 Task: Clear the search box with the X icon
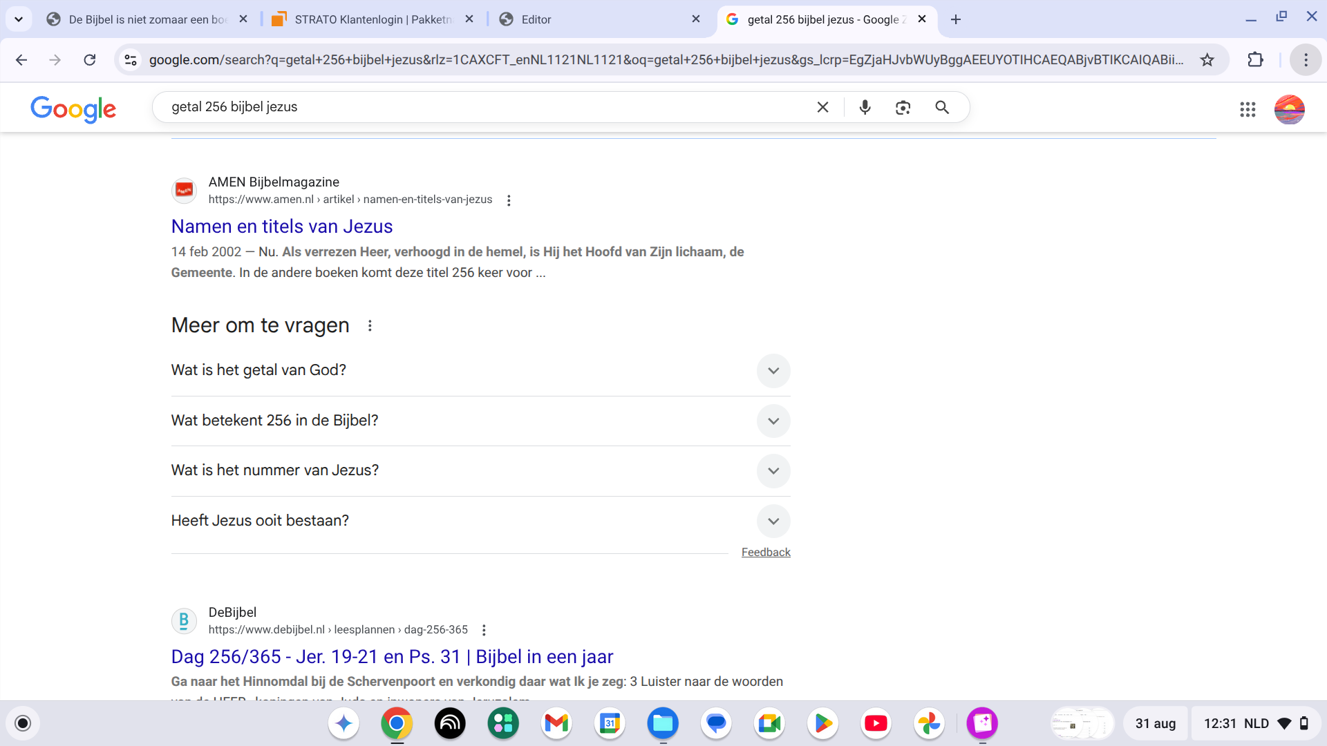click(822, 107)
